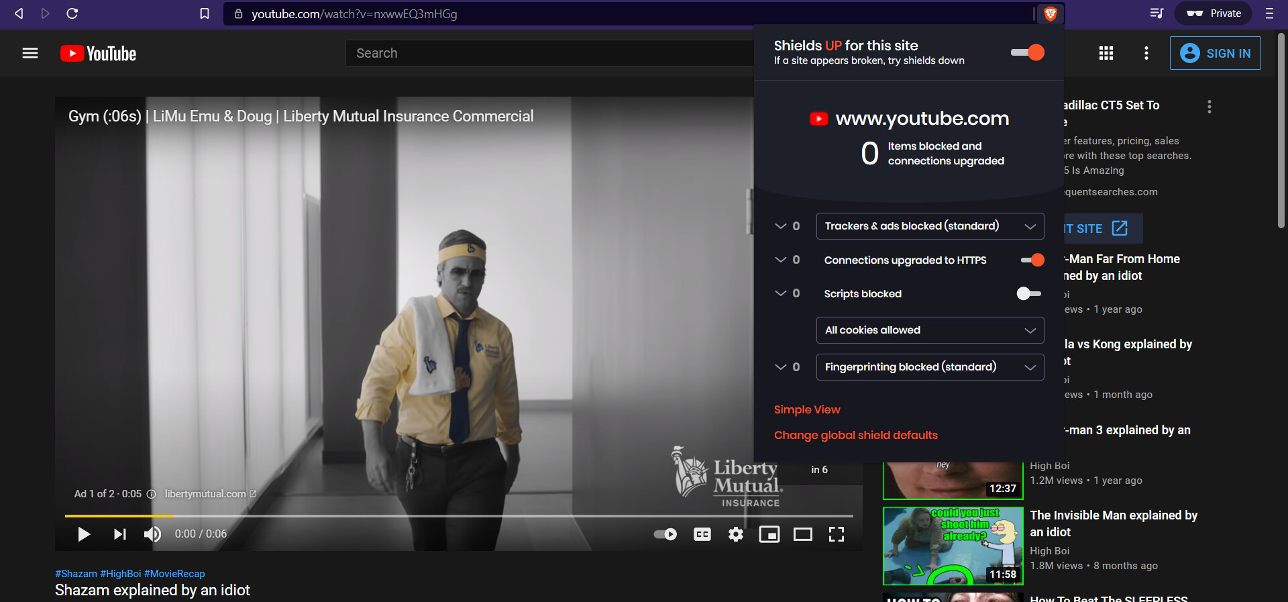The width and height of the screenshot is (1288, 602).
Task: Toggle Connections upgraded to HTTPS switch
Action: 1032,260
